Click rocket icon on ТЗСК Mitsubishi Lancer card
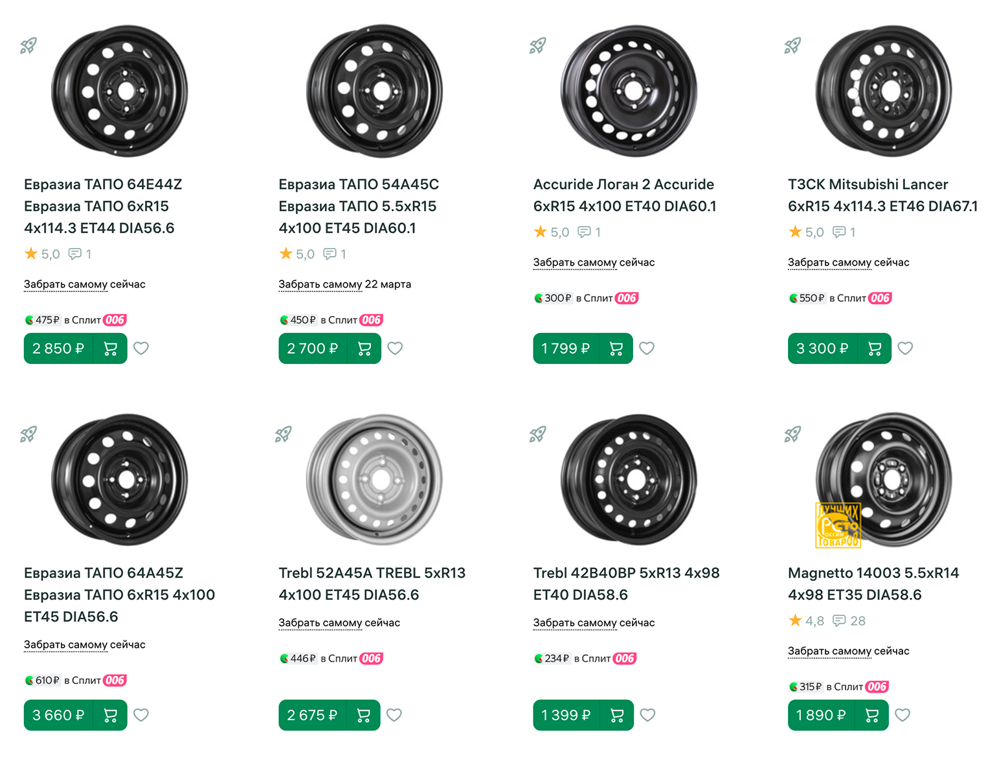997x770 pixels. (x=792, y=45)
